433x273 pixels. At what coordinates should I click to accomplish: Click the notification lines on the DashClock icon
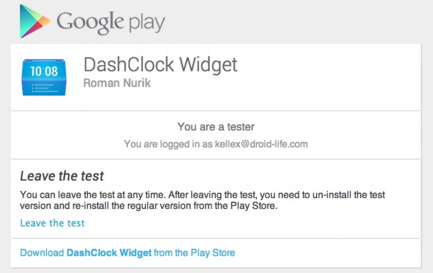pos(43,88)
